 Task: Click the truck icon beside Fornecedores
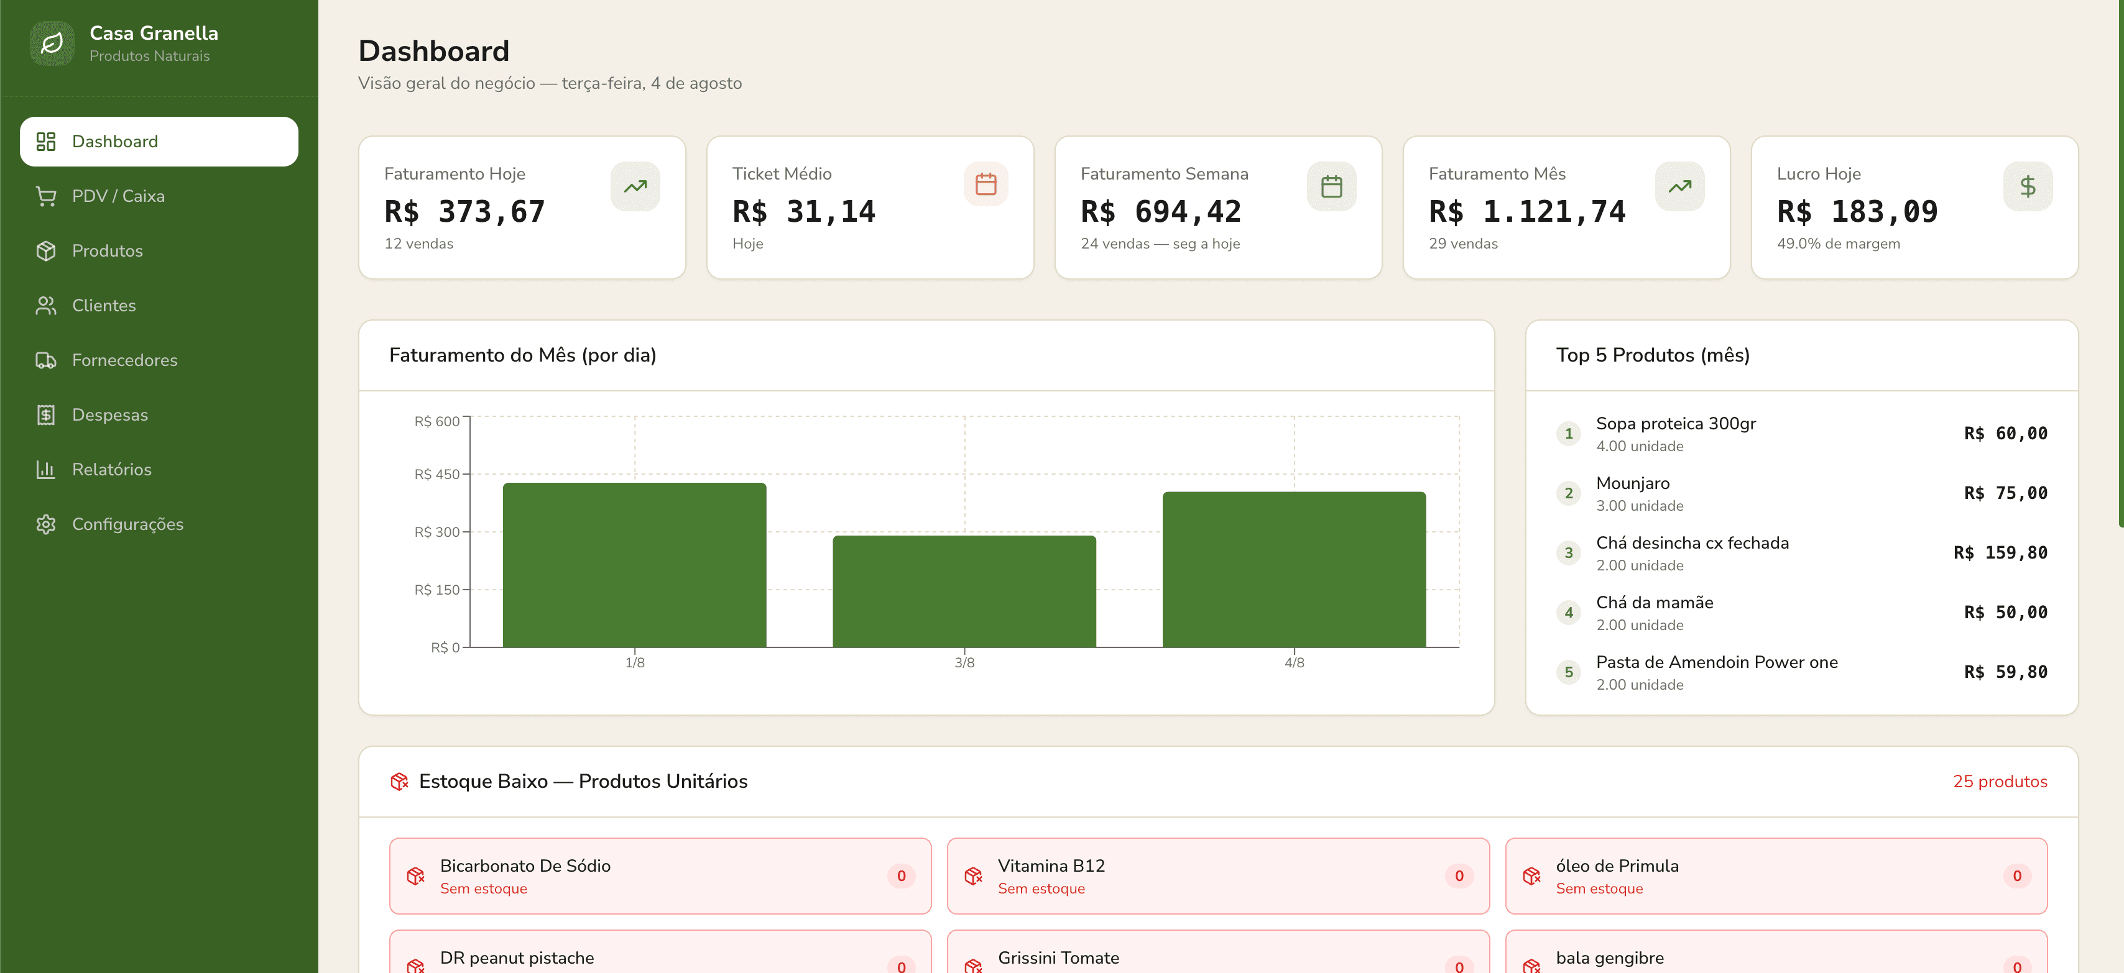tap(46, 360)
